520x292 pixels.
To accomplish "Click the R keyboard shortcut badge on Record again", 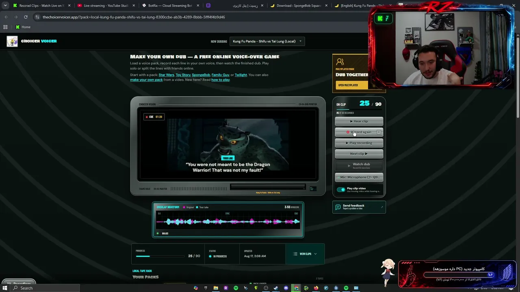I will (379, 132).
